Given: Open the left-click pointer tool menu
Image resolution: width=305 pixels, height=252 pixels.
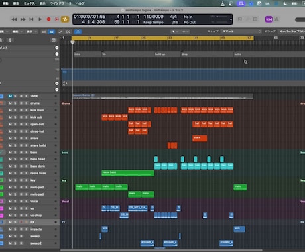Looking at the screenshot, I should pyautogui.click(x=174, y=32).
